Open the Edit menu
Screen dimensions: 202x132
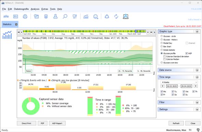[10, 9]
